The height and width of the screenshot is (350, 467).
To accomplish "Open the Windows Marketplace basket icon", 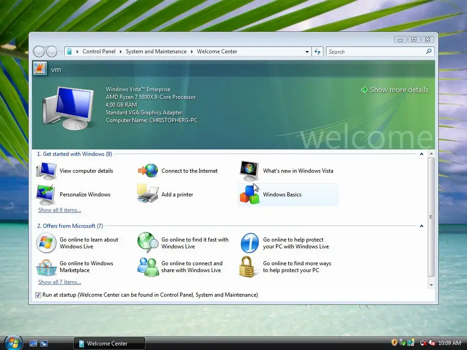I will (46, 267).
